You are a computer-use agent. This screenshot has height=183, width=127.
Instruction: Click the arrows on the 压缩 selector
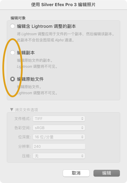tap(82, 156)
